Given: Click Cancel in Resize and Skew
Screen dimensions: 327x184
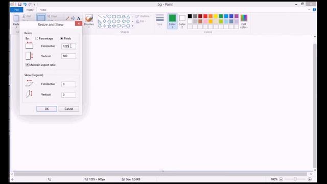Looking at the screenshot, I should coord(69,109).
